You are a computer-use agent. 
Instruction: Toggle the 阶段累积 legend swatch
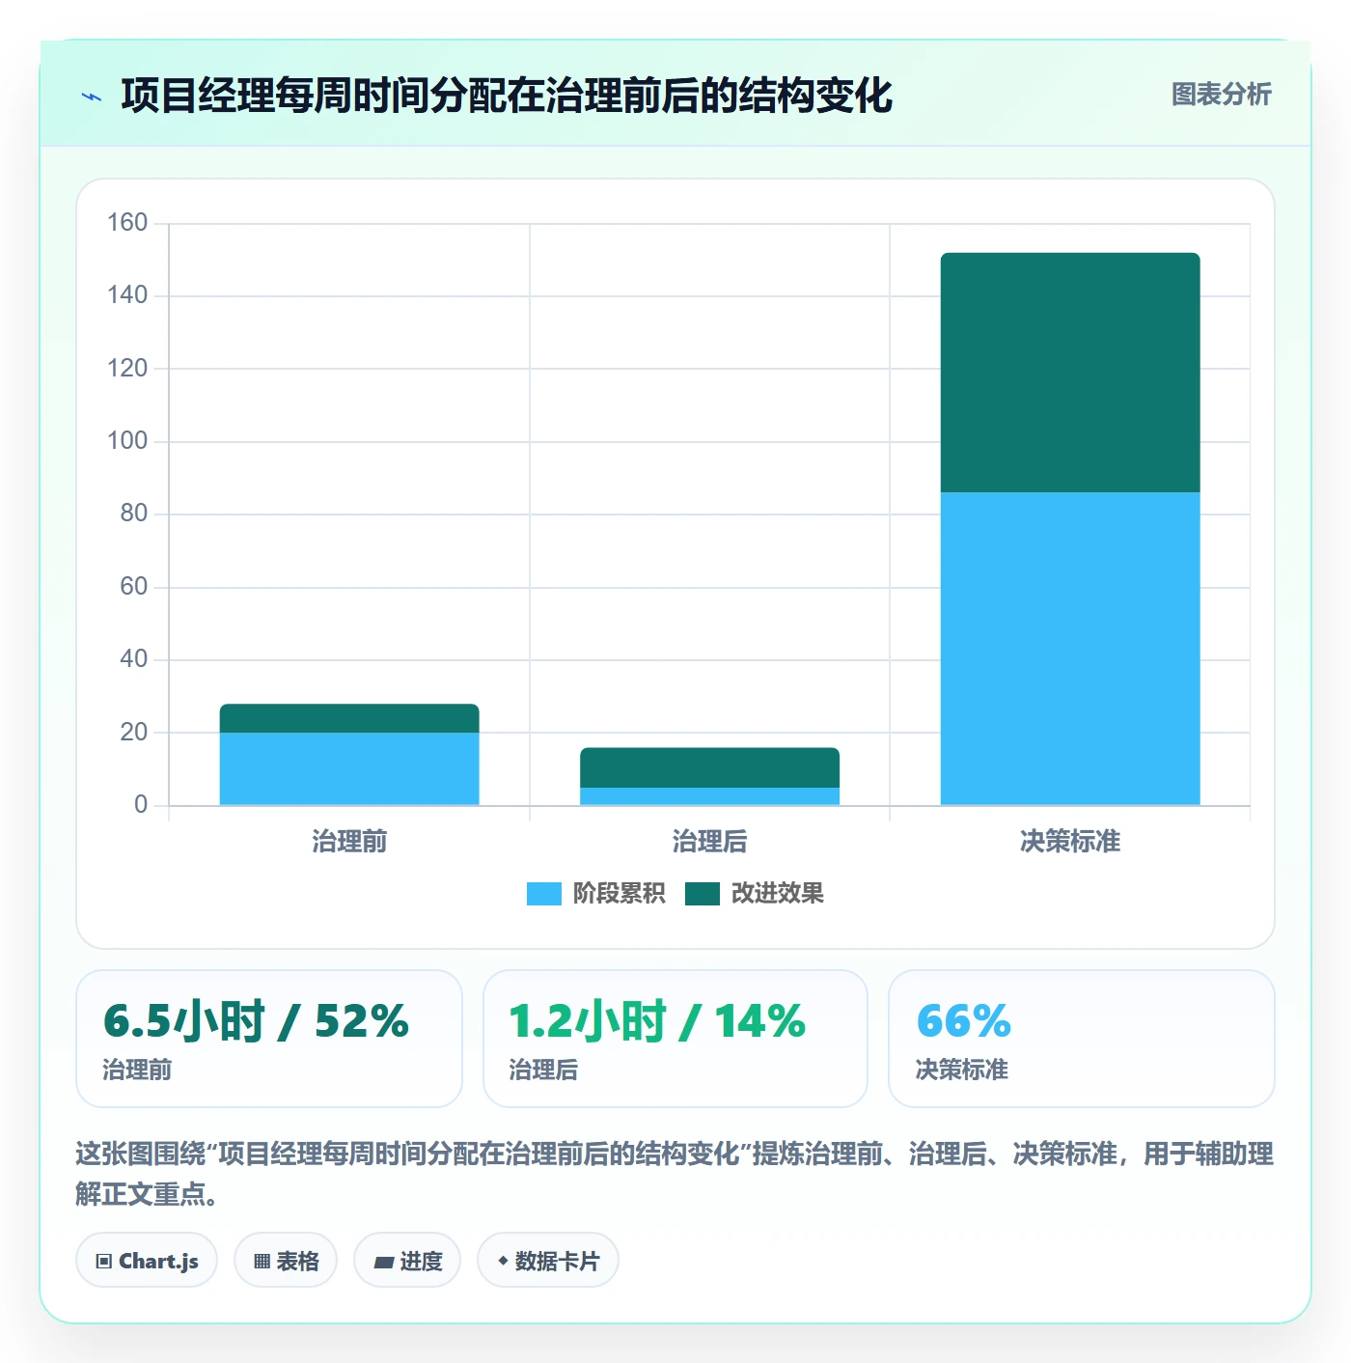point(543,894)
